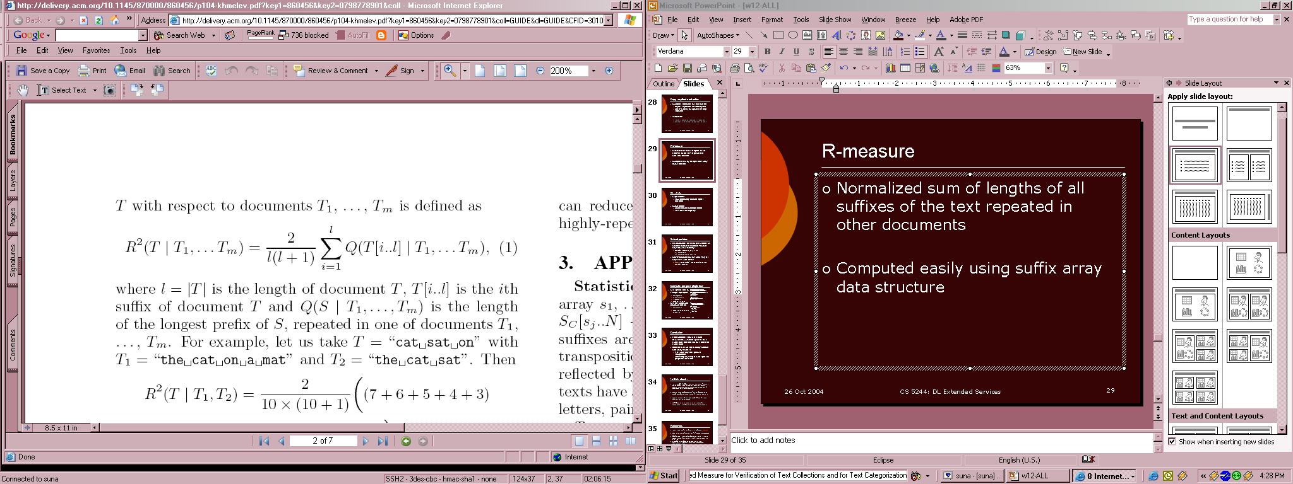Click the Format Painter brush icon
This screenshot has height=484, width=1293.
826,68
